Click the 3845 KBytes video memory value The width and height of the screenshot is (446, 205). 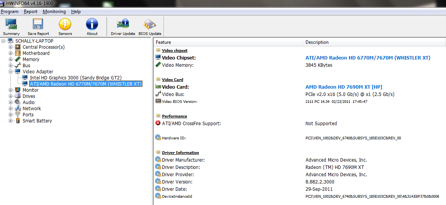click(319, 65)
